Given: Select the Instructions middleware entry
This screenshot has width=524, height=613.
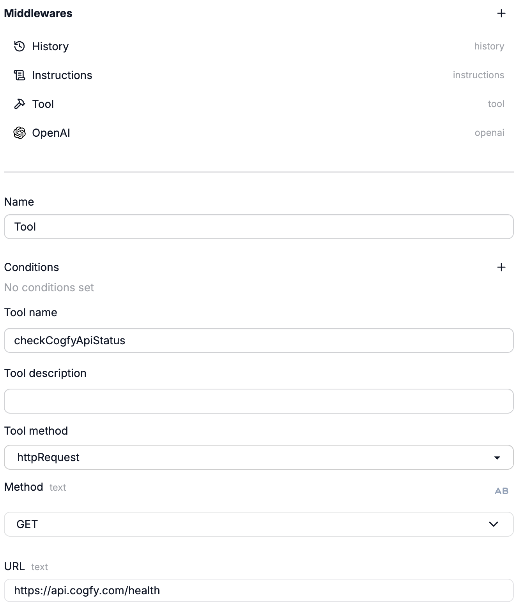Looking at the screenshot, I should pyautogui.click(x=259, y=75).
